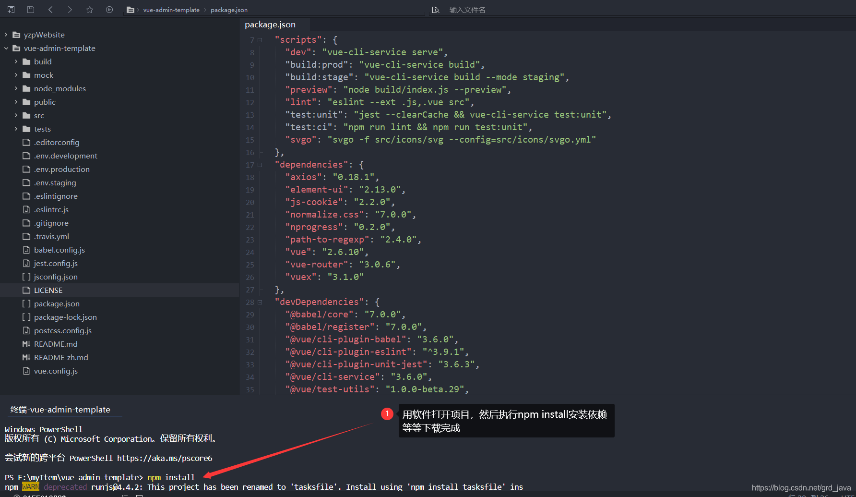
Task: Click the "@babel/core" devDependency line
Action: click(345, 315)
